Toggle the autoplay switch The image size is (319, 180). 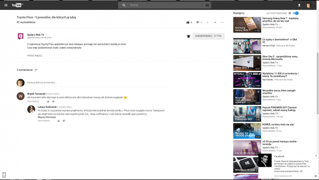(x=295, y=13)
